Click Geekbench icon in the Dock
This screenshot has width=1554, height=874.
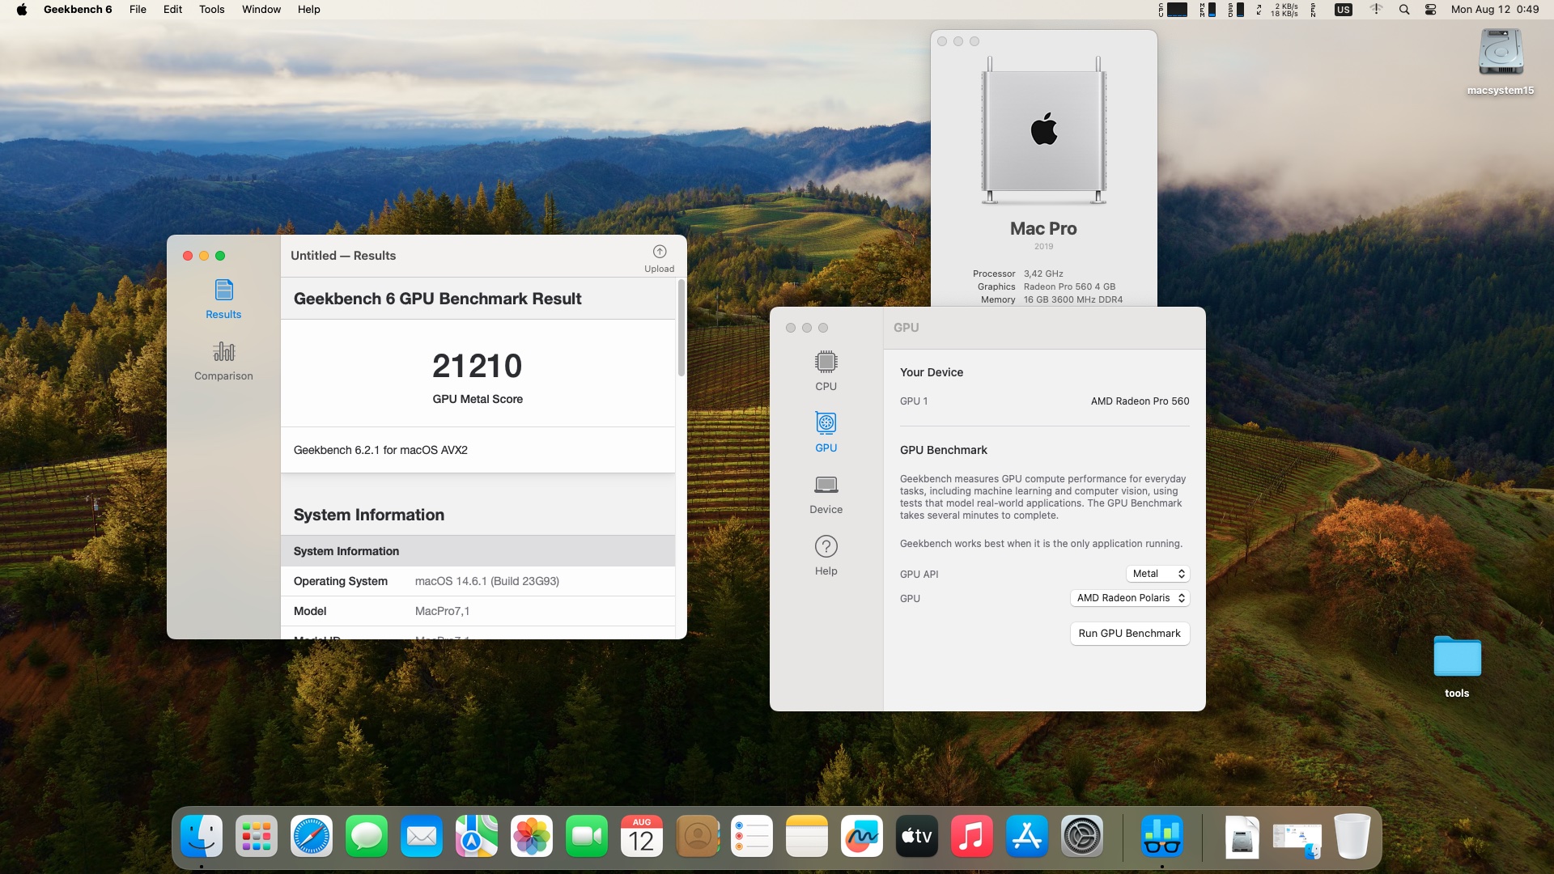pyautogui.click(x=1161, y=837)
